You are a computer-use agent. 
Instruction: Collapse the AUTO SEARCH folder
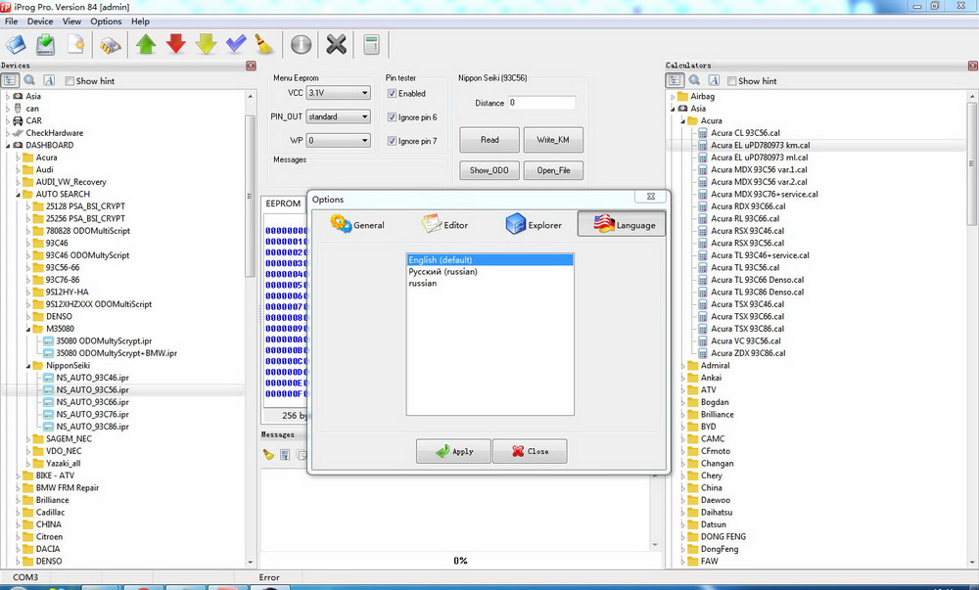[18, 194]
